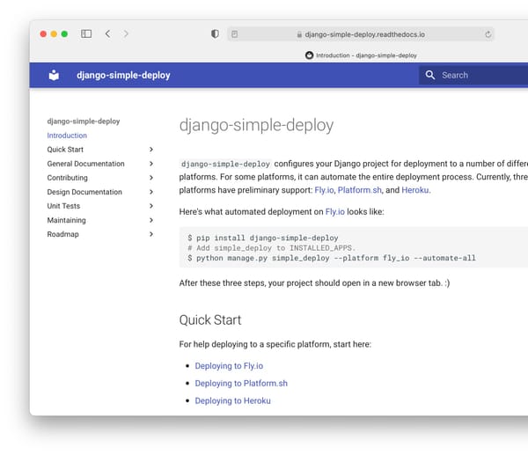Expand the Unit Tests chevron
The height and width of the screenshot is (455, 528).
(x=151, y=206)
